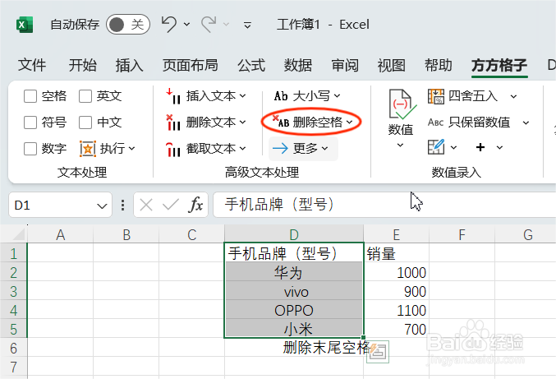Click the 插入文本 icon

(x=173, y=96)
